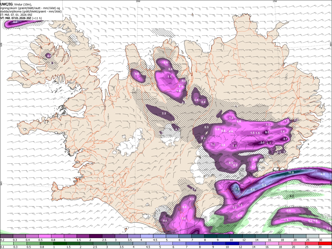Select the bright red 30 swatch in lower legend
332x249 pixels.
325,244
